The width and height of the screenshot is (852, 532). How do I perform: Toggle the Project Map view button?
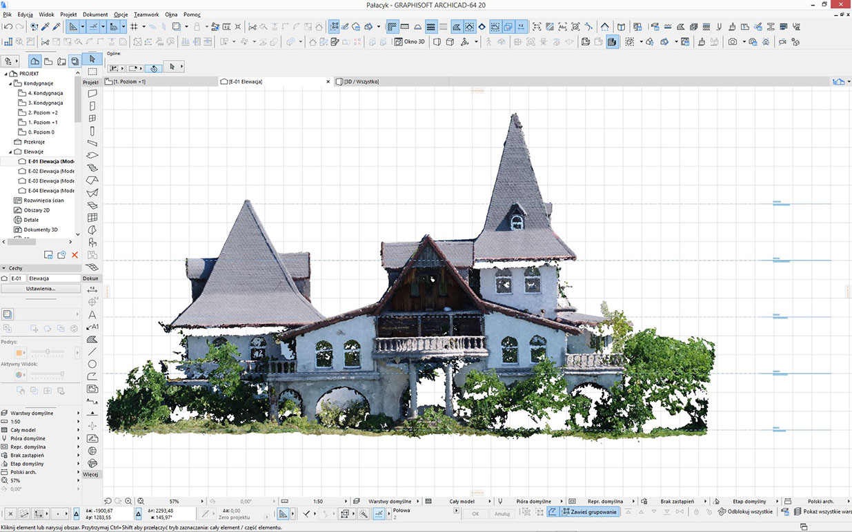tap(34, 61)
